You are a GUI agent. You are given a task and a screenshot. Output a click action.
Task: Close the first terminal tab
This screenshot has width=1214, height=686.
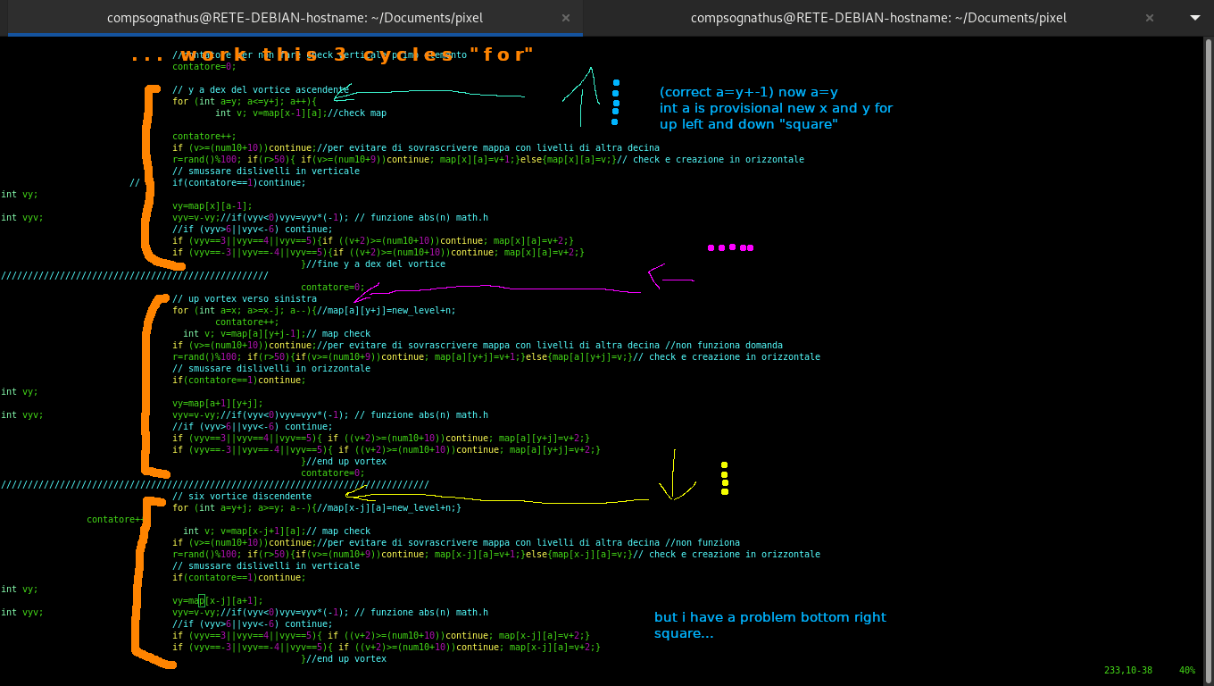point(566,18)
